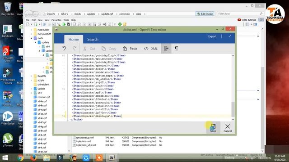The height and width of the screenshot is (162, 289).
Task: Open the New menu in OpenIV
Action: [40, 20]
